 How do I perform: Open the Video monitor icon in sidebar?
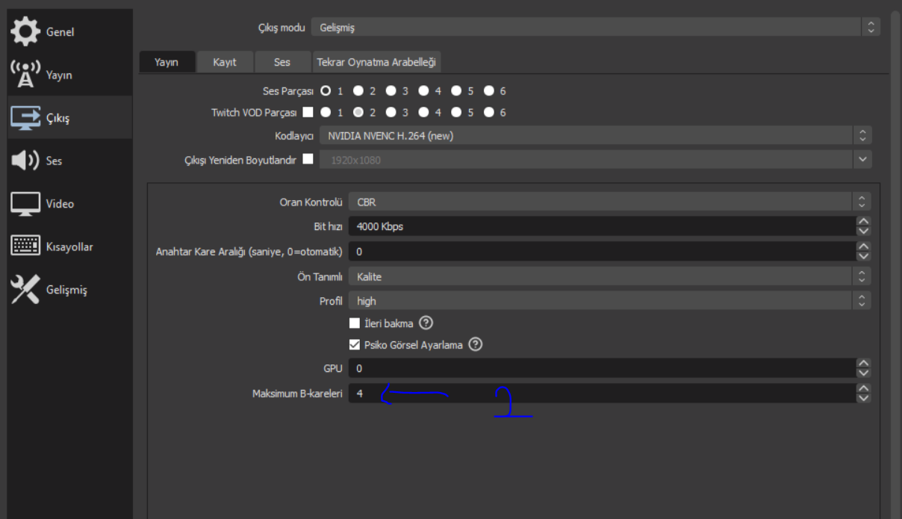pyautogui.click(x=25, y=203)
